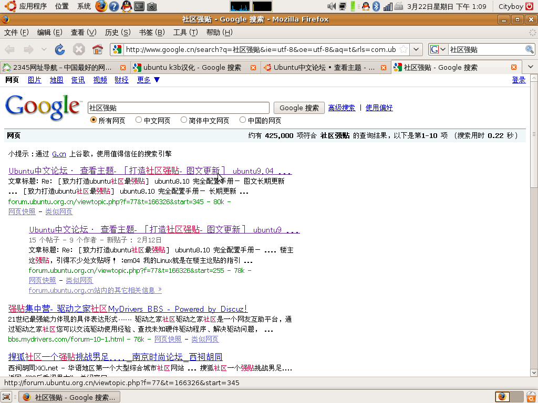
Task: Open 强贴集中营 驱动之家社区 result
Action: click(128, 309)
